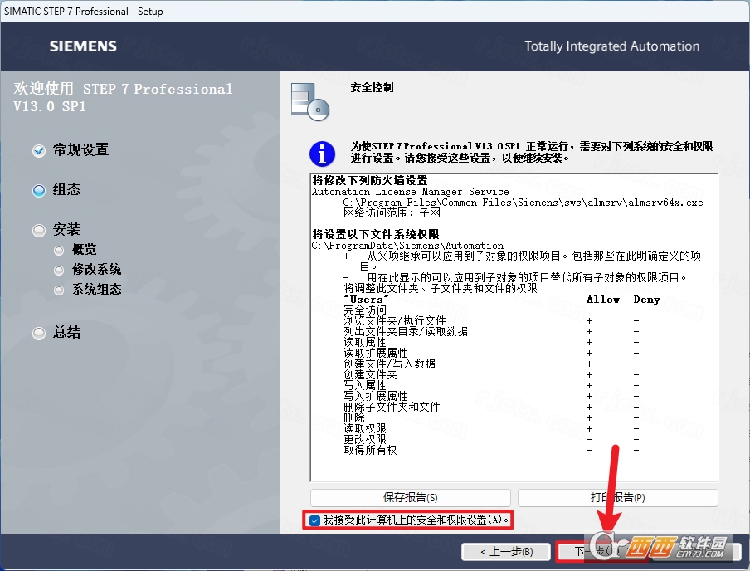Click the 安装 step indicator circle
Viewport: 750px width, 571px height.
39,230
